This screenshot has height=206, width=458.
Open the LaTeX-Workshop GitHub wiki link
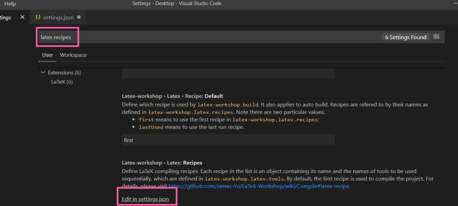coord(259,186)
